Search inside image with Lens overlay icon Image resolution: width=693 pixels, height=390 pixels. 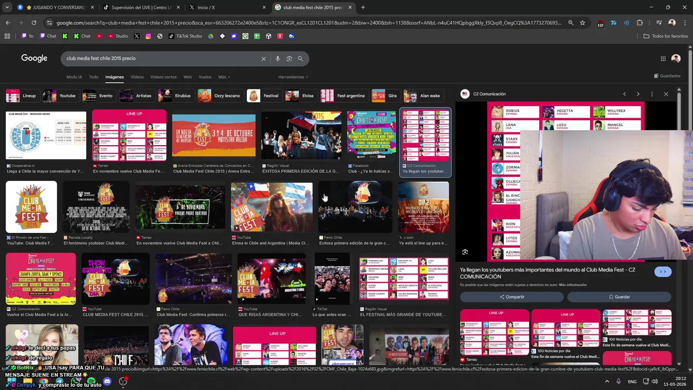(465, 252)
